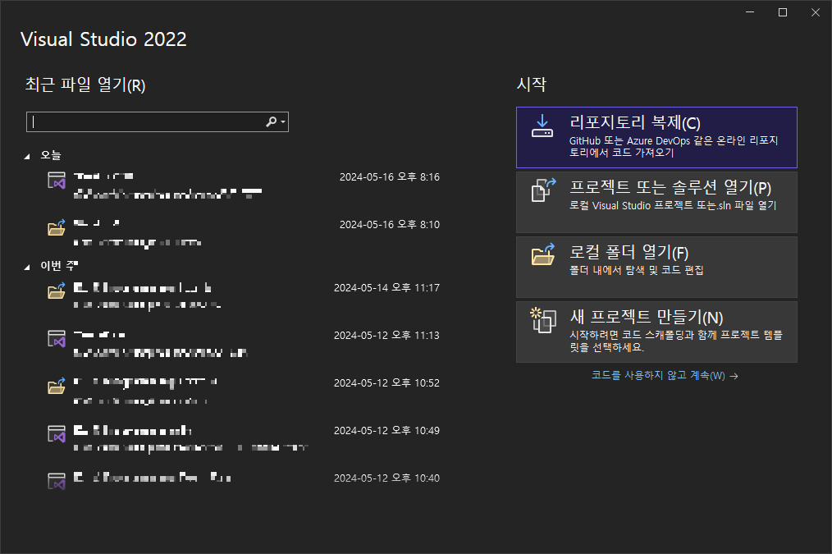Image resolution: width=832 pixels, height=554 pixels.
Task: Open the search options dropdown arrow
Action: tap(283, 122)
